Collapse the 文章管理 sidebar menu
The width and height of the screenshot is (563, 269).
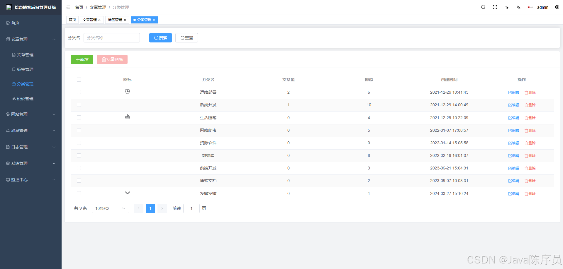pyautogui.click(x=31, y=39)
